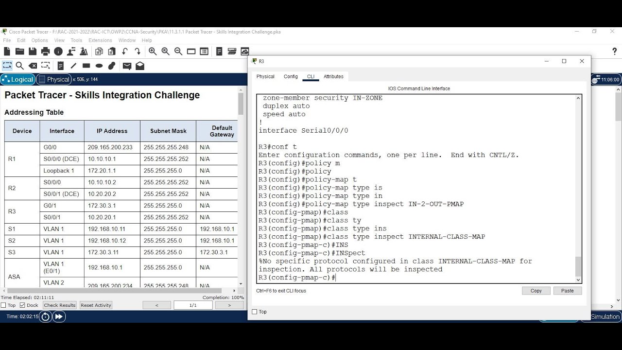Select the CLI tab in R3

[311, 76]
